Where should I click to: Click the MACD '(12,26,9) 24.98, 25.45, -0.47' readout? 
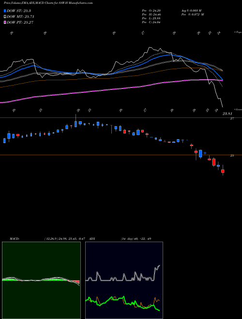[x=65, y=239]
